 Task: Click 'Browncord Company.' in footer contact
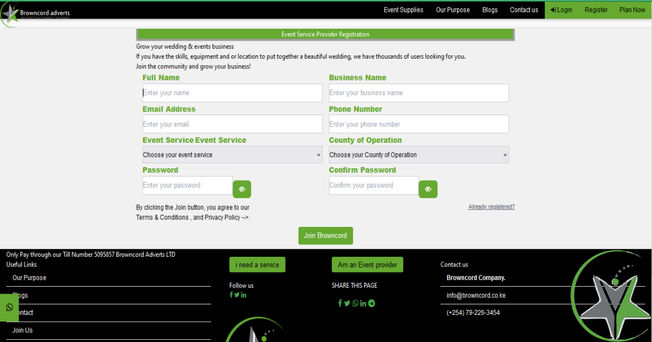pos(476,278)
